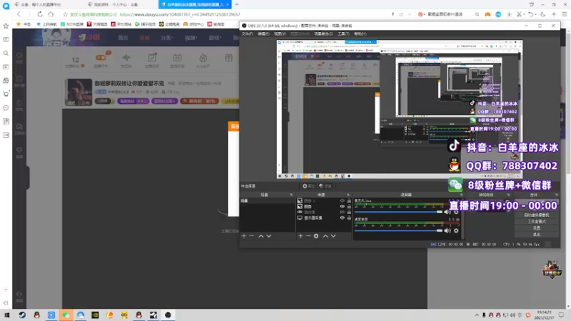Viewport: 571px width, 321px height.
Task: Click the 退出 button in OBS controls
Action: click(537, 235)
